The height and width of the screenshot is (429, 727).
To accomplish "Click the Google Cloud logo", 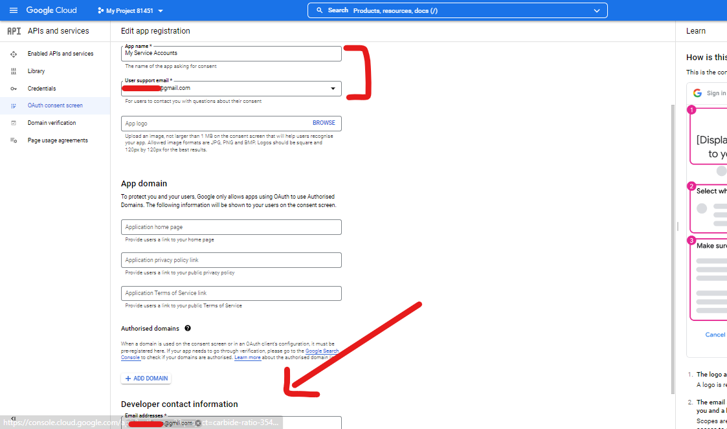I will (51, 10).
